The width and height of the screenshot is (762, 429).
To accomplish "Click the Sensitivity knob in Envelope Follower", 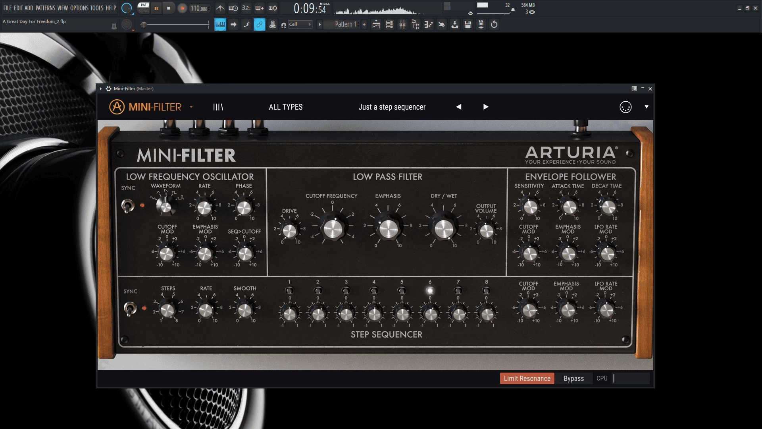I will tap(531, 207).
